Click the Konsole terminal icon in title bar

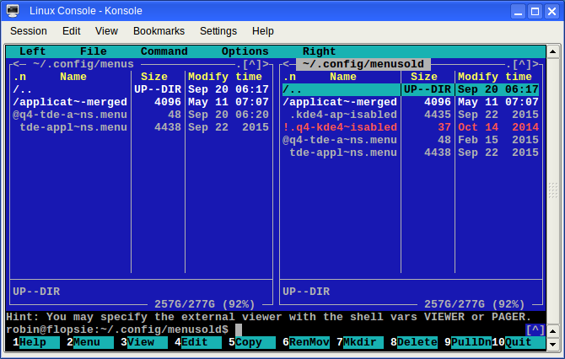coord(13,11)
